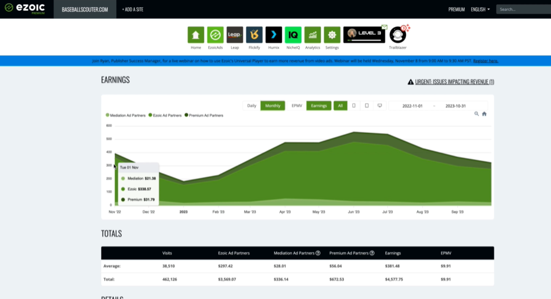Image resolution: width=551 pixels, height=299 pixels.
Task: Click the Ezoic Ad Partners column header
Action: (234, 253)
